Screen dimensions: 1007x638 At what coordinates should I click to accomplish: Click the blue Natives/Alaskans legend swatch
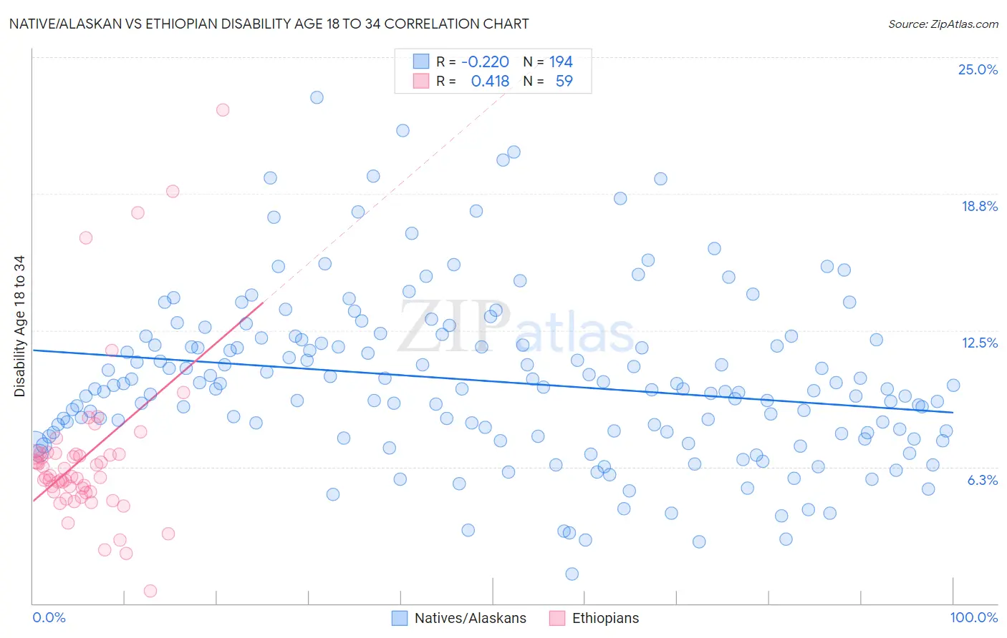pos(400,618)
